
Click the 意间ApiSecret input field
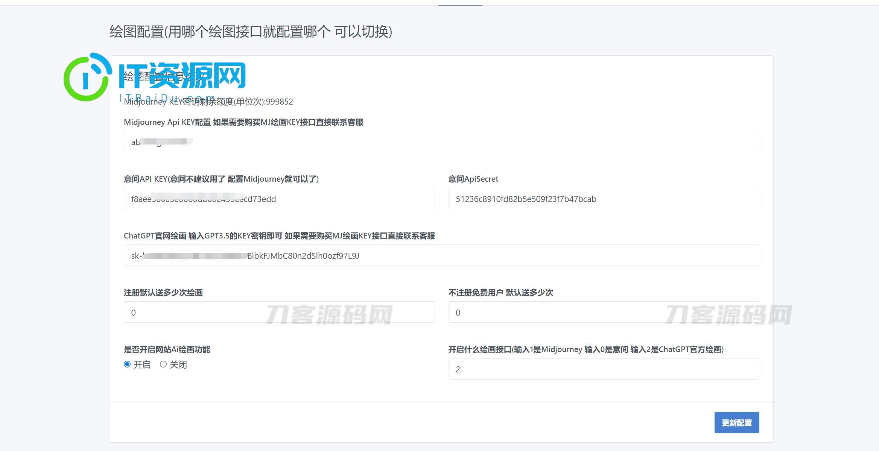(604, 199)
